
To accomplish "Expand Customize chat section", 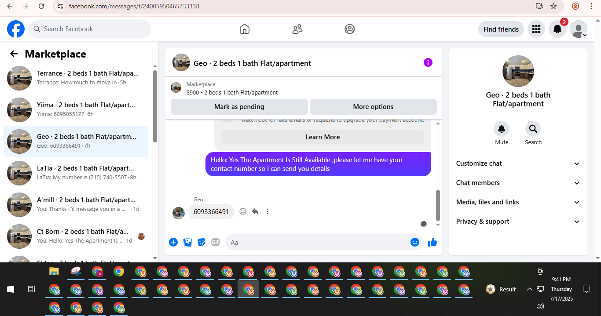I will (518, 163).
